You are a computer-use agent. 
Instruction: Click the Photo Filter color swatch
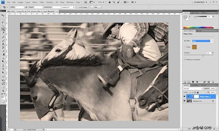tap(194, 47)
